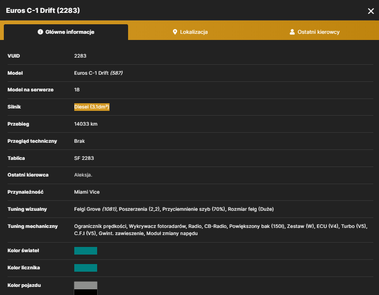Screen dimensions: 379x295
Task: Click the Przegląd techniczny value Brak
Action: [x=80, y=141]
